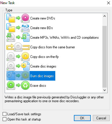Select "Create disc images" entry
Image resolution: width=112 pixels, height=124 pixels.
[43, 66]
